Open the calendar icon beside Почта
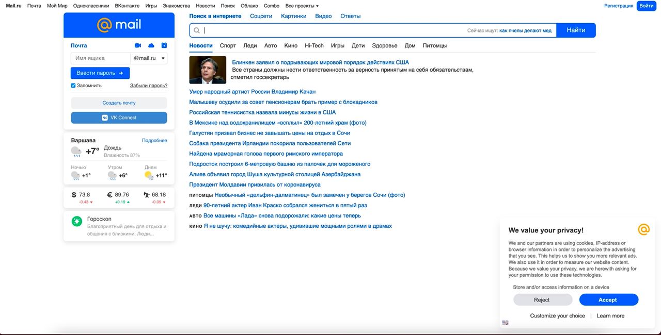Image resolution: width=661 pixels, height=335 pixels. click(164, 45)
